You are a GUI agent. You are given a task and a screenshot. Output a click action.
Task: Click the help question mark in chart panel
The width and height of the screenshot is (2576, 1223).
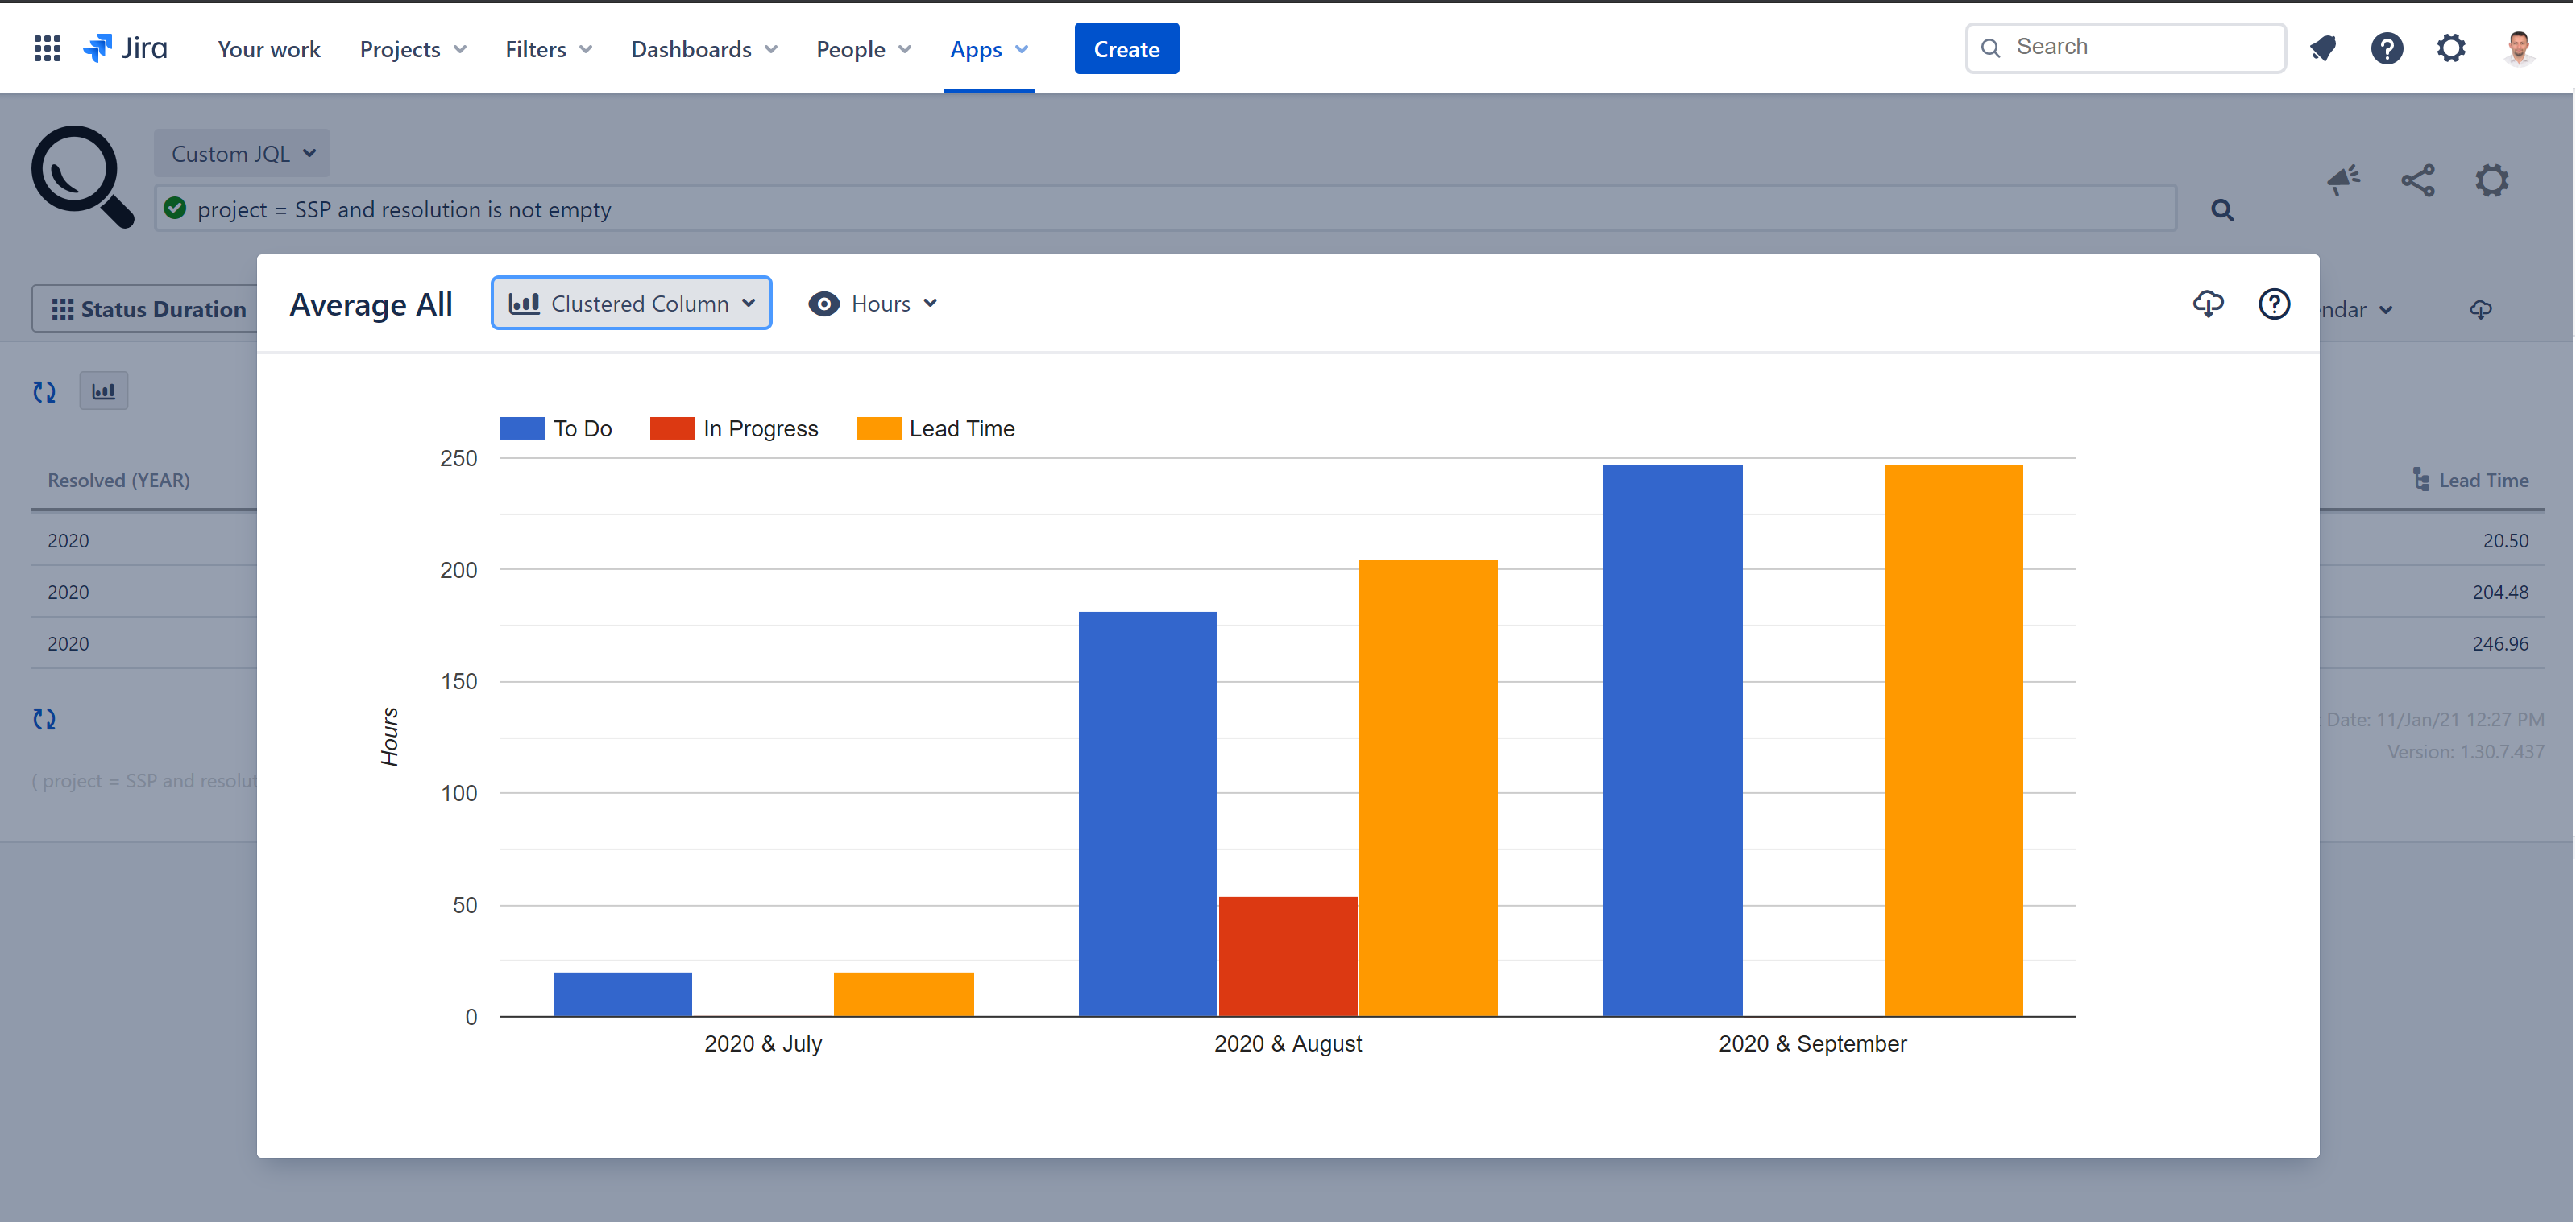coord(2274,305)
